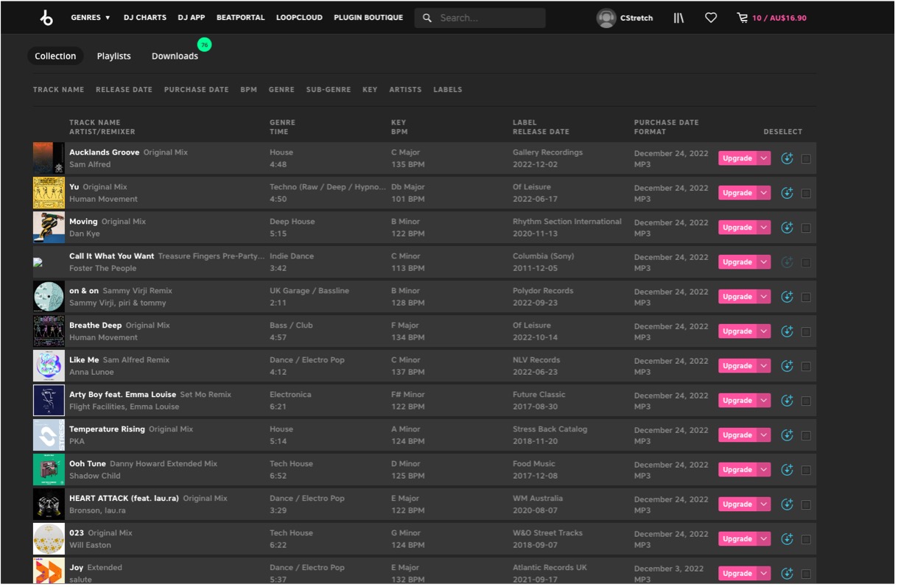Image resolution: width=898 pixels, height=587 pixels.
Task: Open the heart favorites icon
Action: (711, 18)
